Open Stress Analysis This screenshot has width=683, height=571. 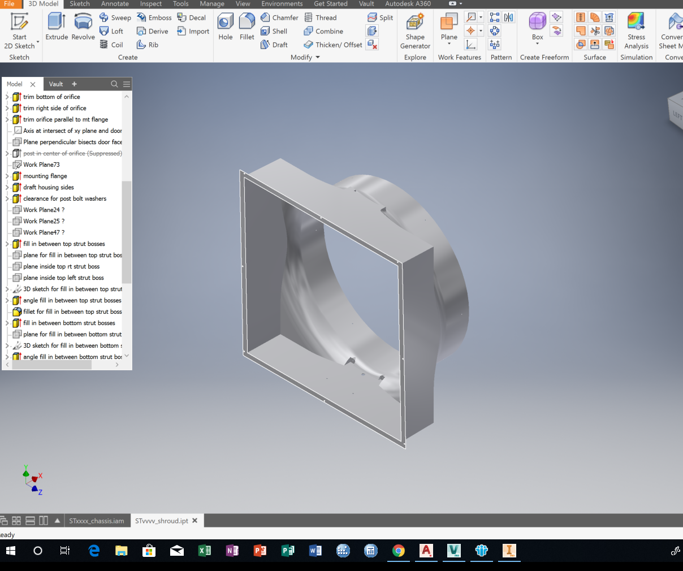(636, 31)
